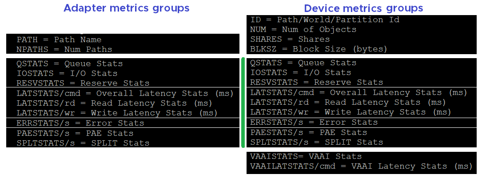482x178 pixels.
Task: Click 'LATSTATS/cmd' line in Device groups
Action: pyautogui.click(x=359, y=92)
